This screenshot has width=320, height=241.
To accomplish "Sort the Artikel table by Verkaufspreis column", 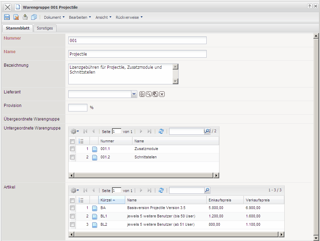I will [x=258, y=200].
